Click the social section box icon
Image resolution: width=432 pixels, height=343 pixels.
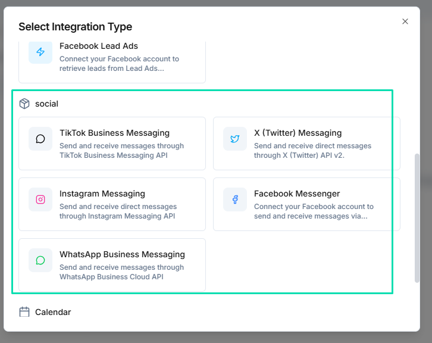24,104
